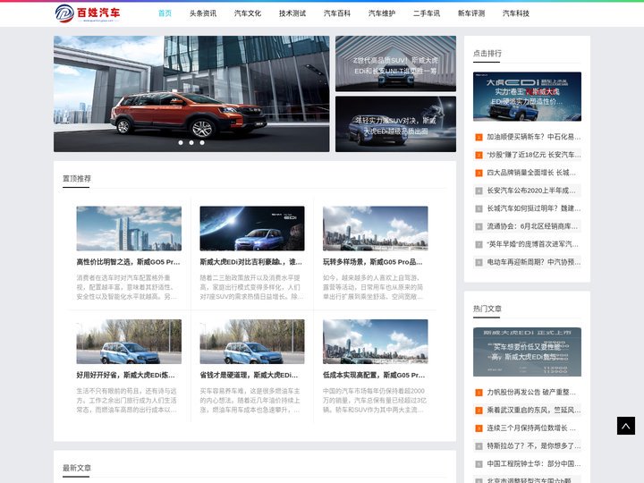Click thumbnail above 省钱才是硬道理 article
The height and width of the screenshot is (483, 644).
[x=252, y=342]
